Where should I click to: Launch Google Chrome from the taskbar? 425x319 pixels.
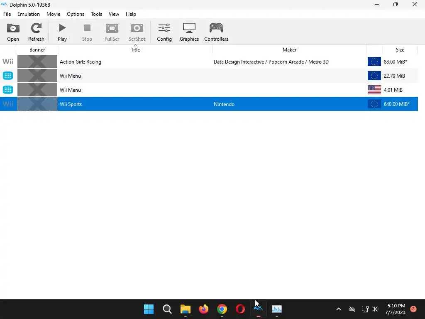coord(222,309)
